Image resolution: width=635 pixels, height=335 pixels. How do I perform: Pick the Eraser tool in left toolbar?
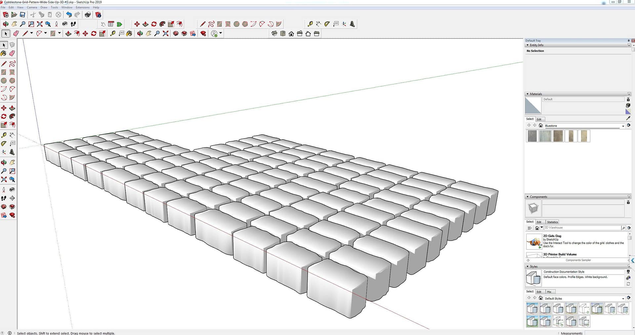(12, 53)
